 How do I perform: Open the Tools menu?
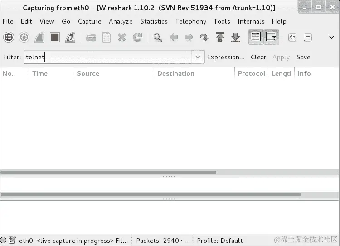(x=222, y=21)
